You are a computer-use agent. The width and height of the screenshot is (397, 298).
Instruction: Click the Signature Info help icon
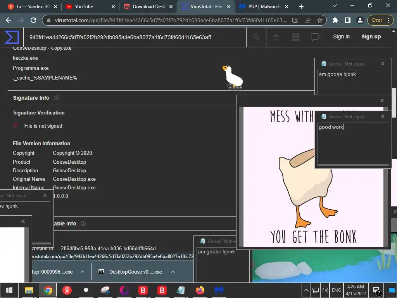click(x=56, y=98)
